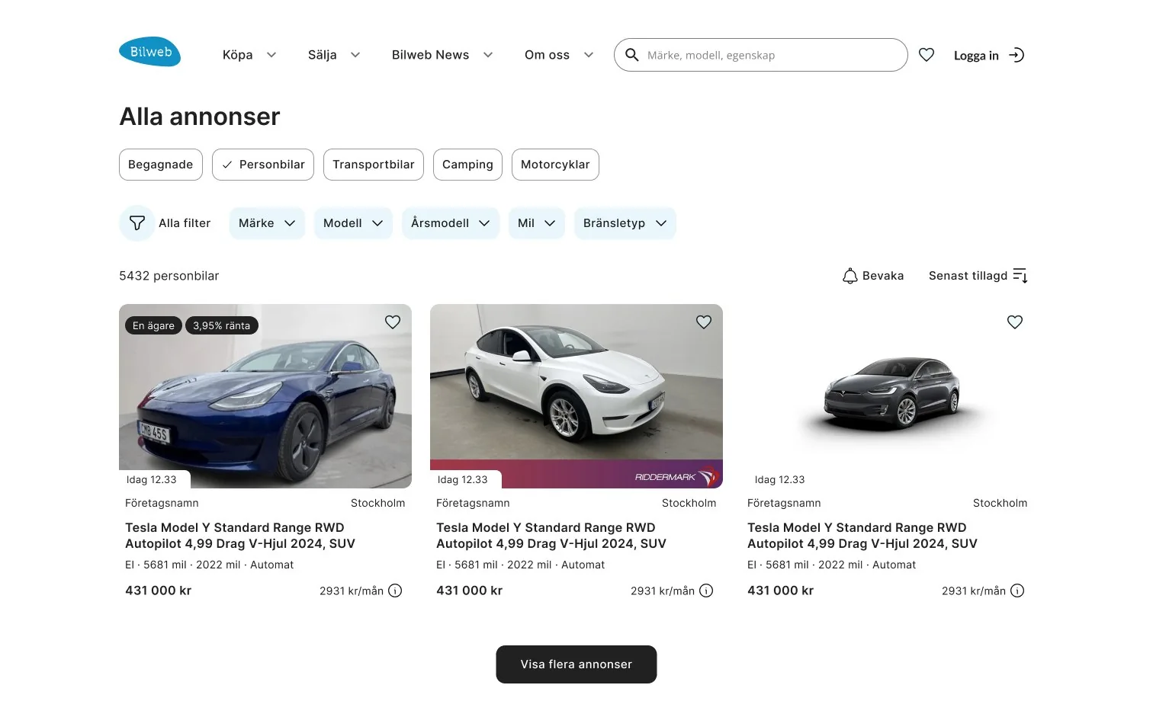Click the Bilweb logo
Viewport: 1153px width, 701px height.
pyautogui.click(x=149, y=52)
